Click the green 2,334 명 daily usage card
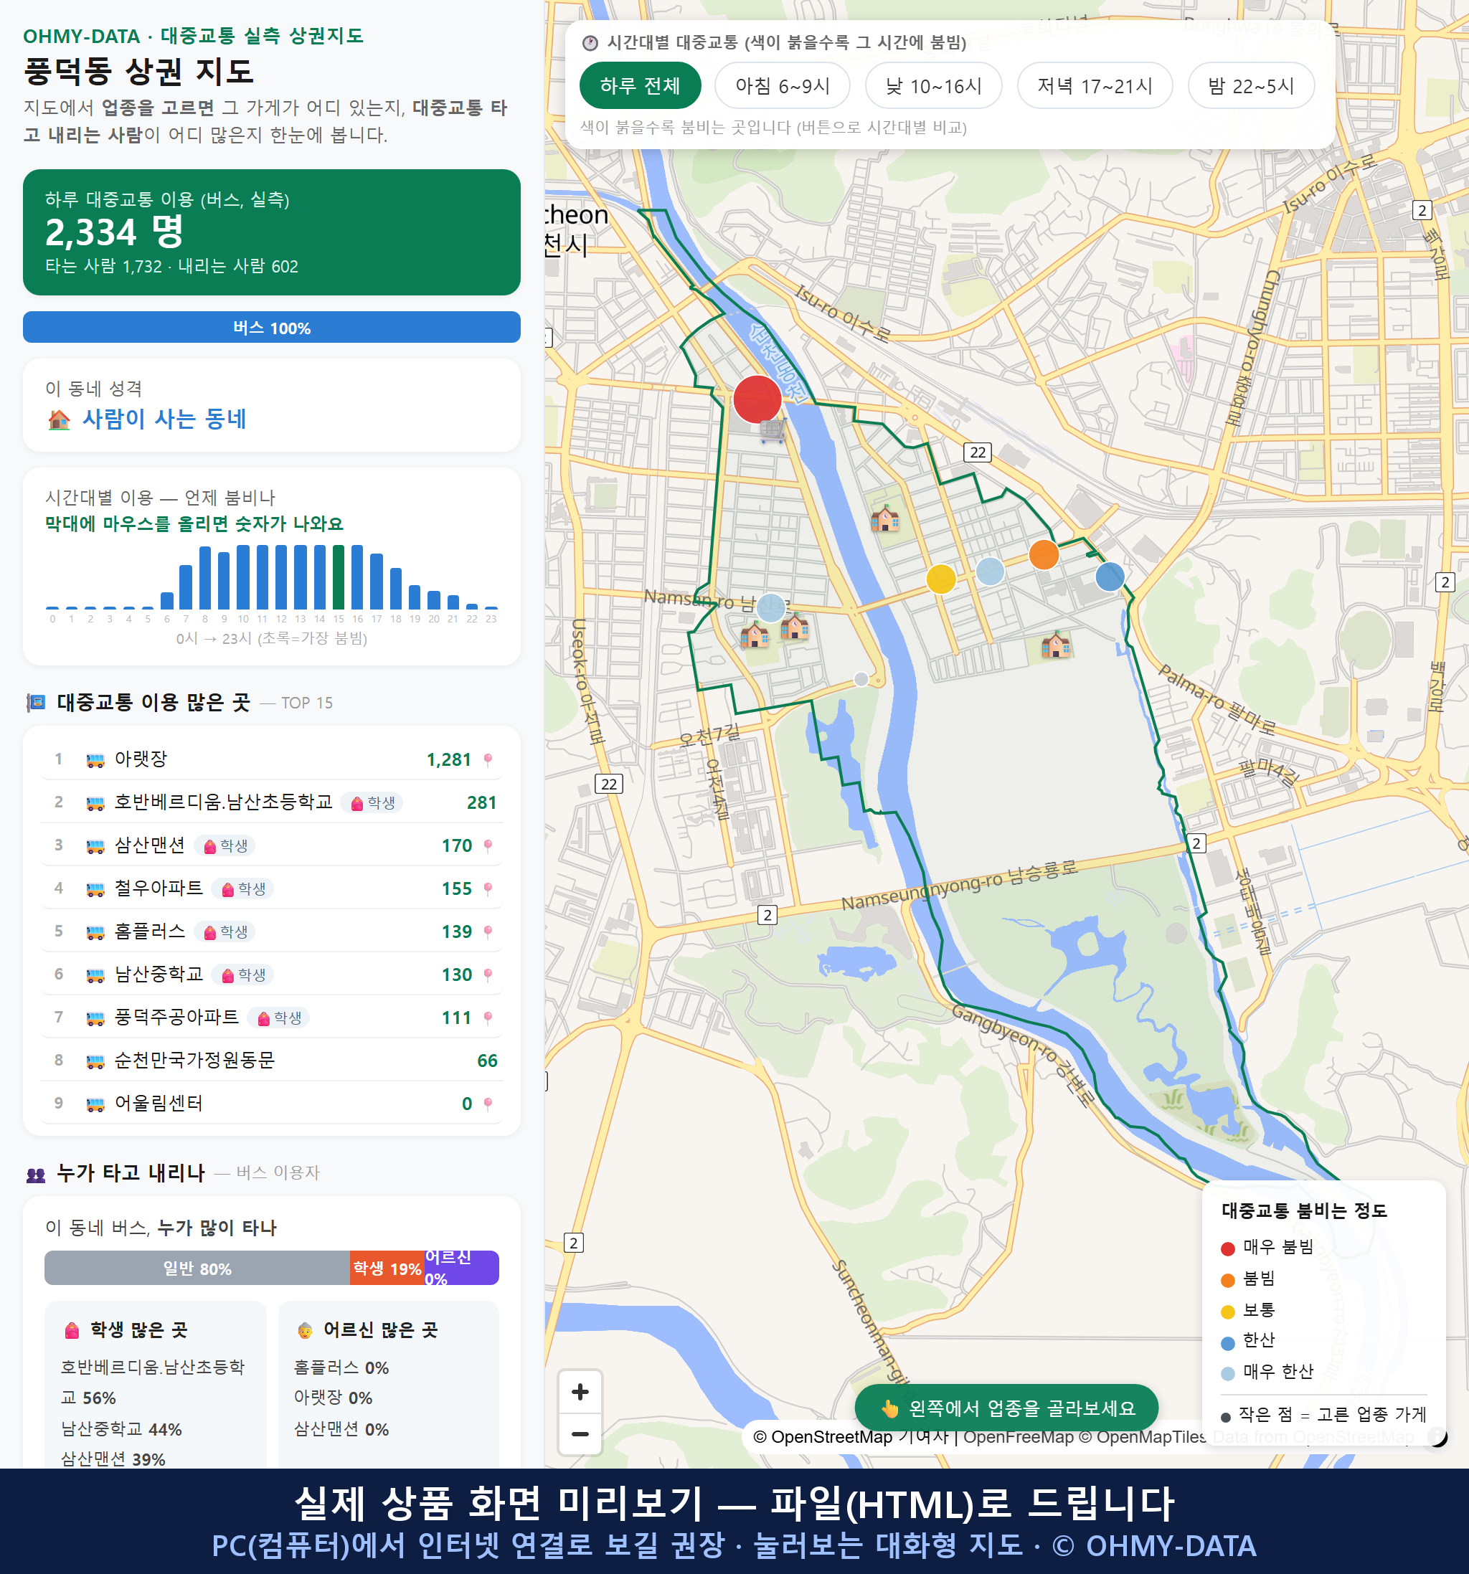Image resolution: width=1469 pixels, height=1574 pixels. pos(272,232)
